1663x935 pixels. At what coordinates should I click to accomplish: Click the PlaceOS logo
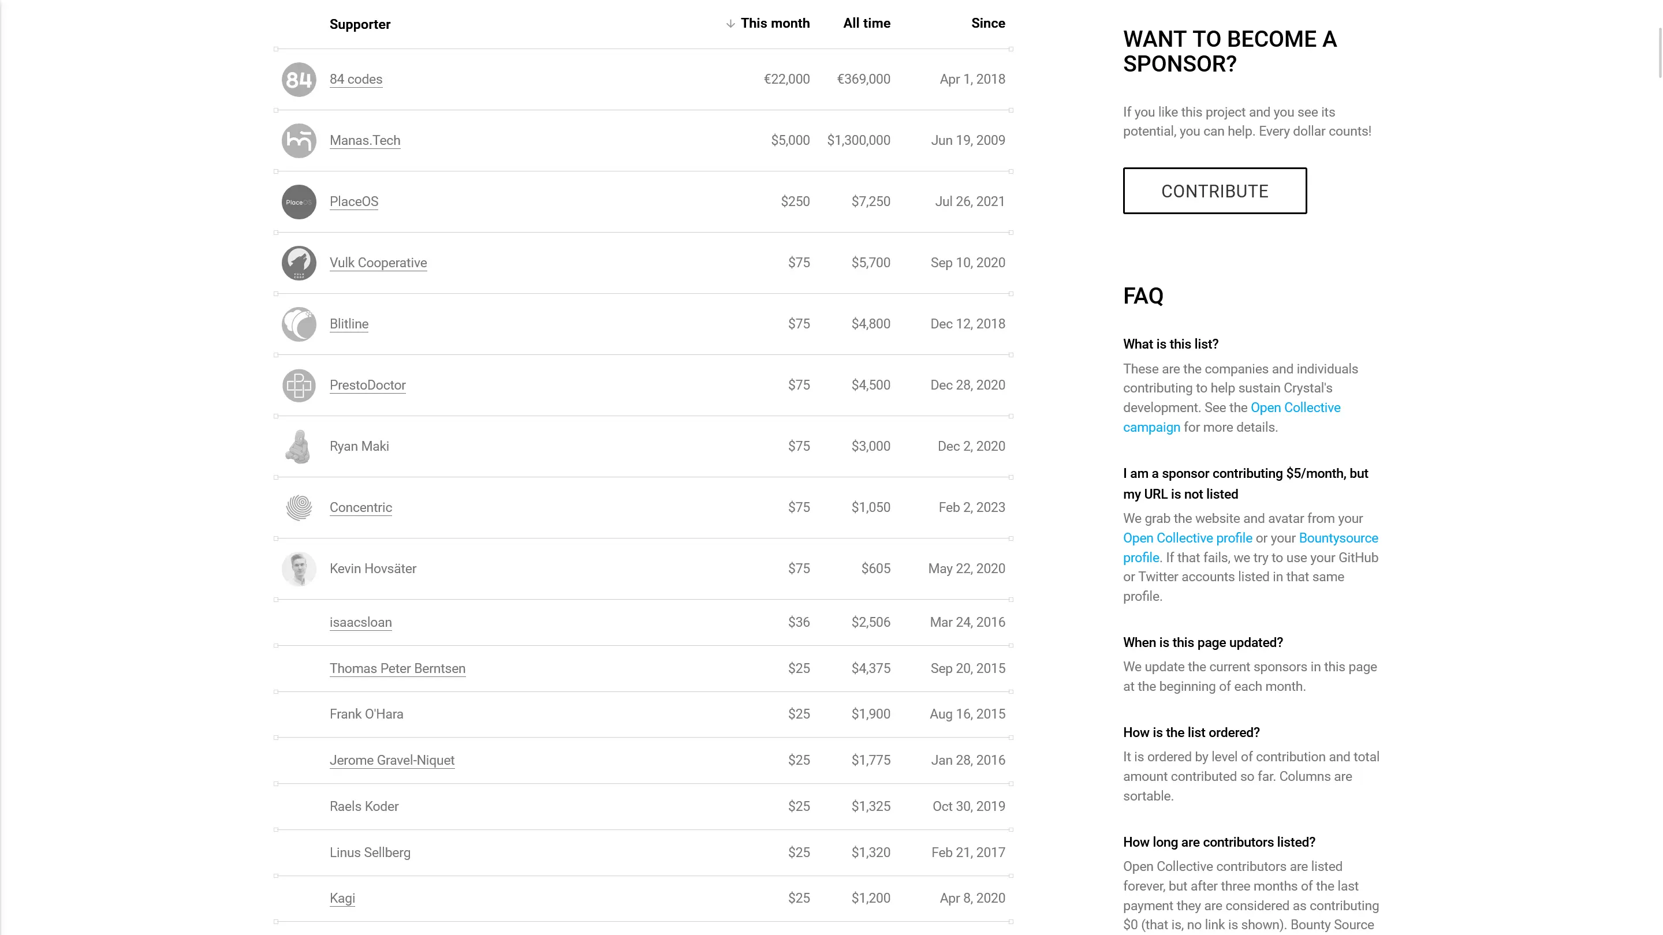tap(299, 201)
